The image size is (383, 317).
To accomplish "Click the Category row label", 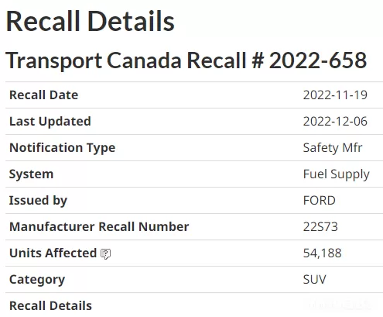I will pyautogui.click(x=37, y=280).
